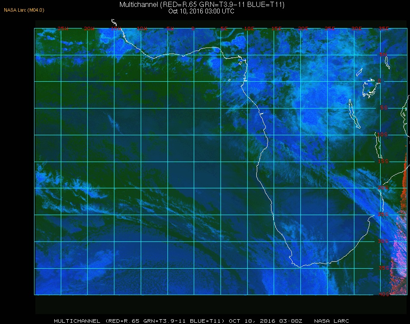This screenshot has width=410, height=324.
Task: Click the NASA Larc (M04.0) label
Action: [x=24, y=10]
